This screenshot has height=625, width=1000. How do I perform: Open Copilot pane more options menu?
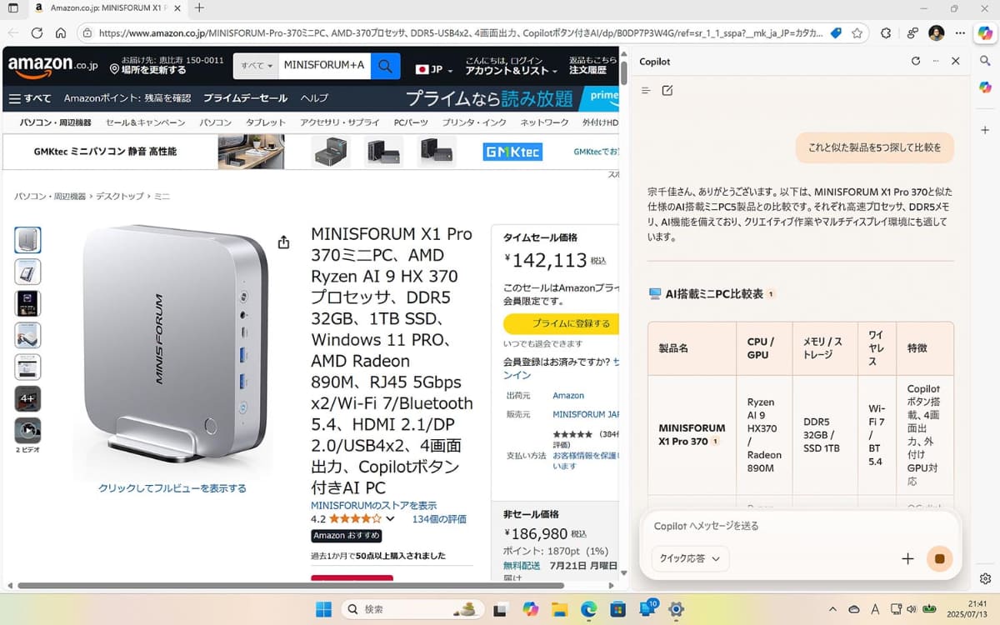(936, 61)
